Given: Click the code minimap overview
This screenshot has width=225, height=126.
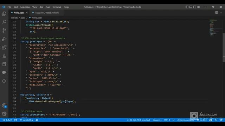Looking at the screenshot, I should [214, 28].
